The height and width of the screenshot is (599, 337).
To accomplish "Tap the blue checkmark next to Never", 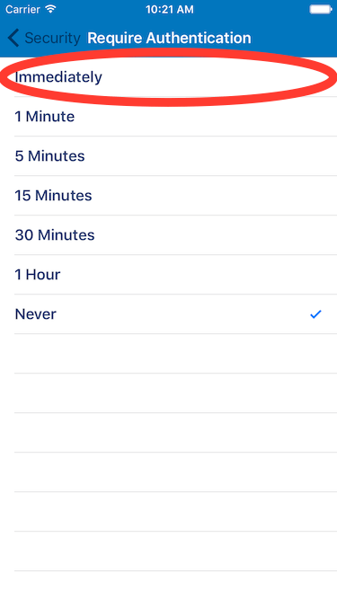I will click(x=315, y=314).
